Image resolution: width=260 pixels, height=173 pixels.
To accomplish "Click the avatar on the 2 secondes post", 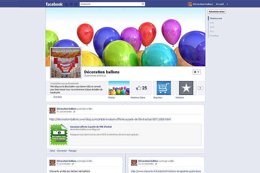I will [134, 163].
